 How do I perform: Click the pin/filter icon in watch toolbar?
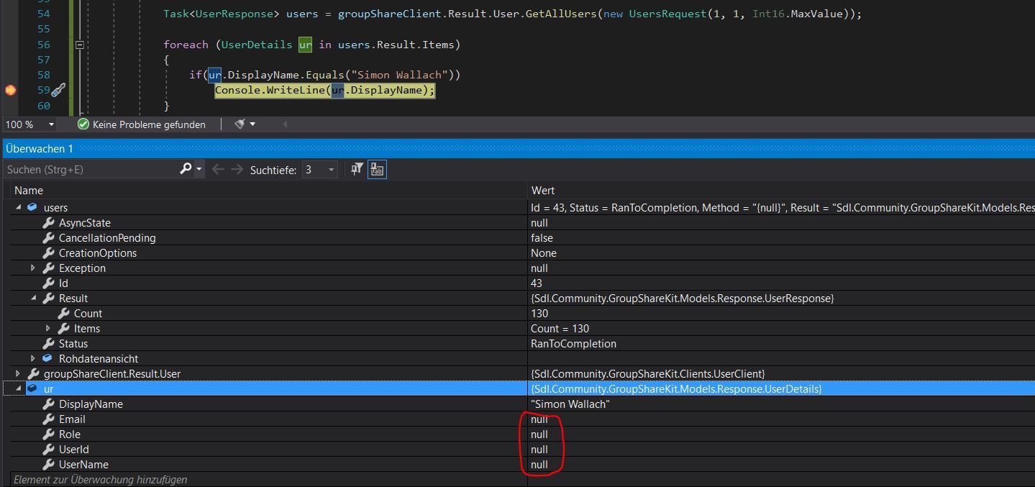(357, 169)
